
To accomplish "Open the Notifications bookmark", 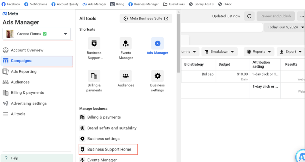I will (x=36, y=4).
